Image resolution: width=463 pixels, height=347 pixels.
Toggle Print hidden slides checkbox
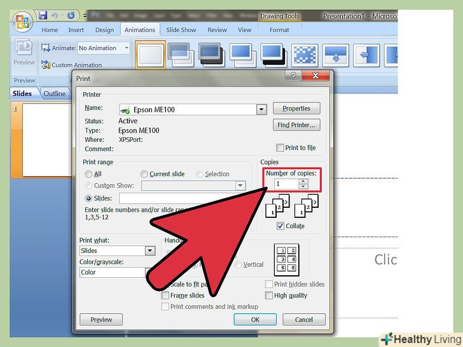coord(268,284)
